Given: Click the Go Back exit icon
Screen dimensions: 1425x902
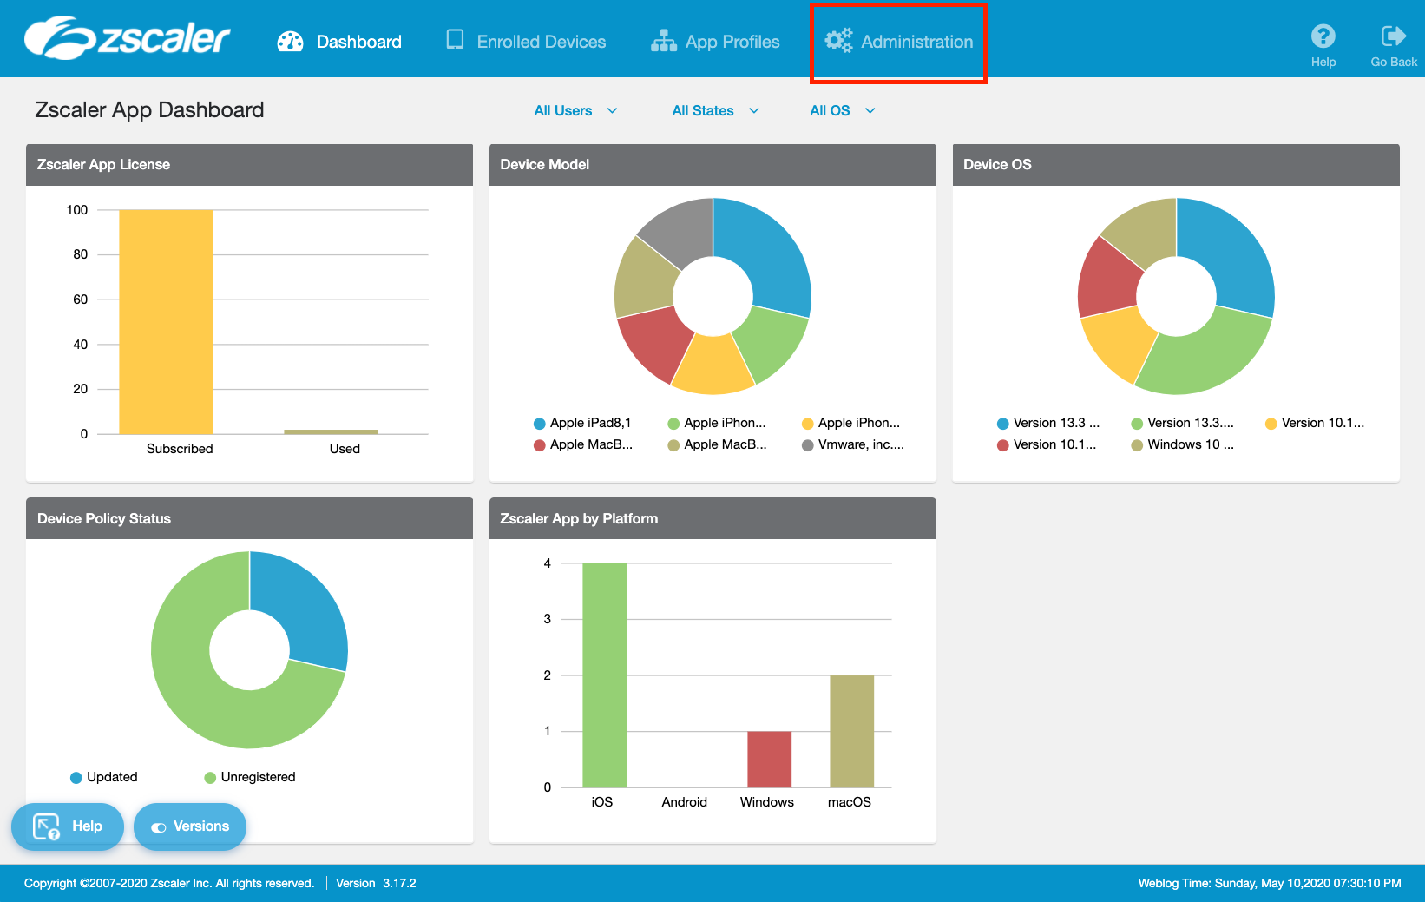Looking at the screenshot, I should [1393, 36].
